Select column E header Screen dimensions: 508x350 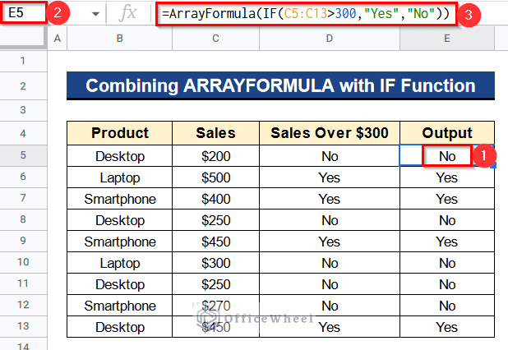[447, 39]
